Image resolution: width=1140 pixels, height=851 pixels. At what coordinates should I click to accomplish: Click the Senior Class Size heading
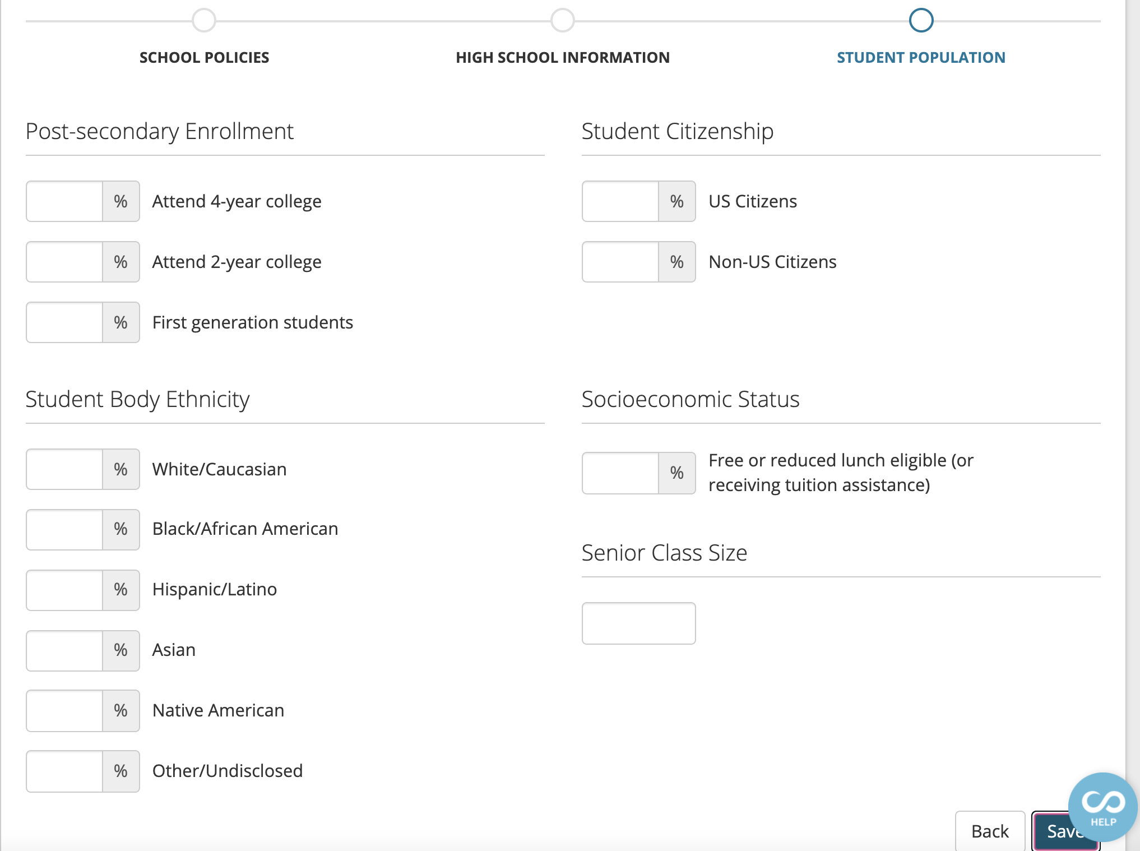click(664, 553)
